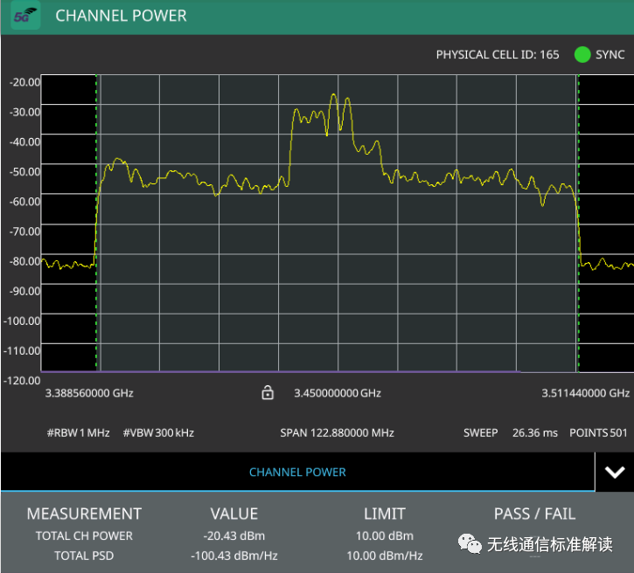Expand the Channel Power panel chevron

pos(614,473)
